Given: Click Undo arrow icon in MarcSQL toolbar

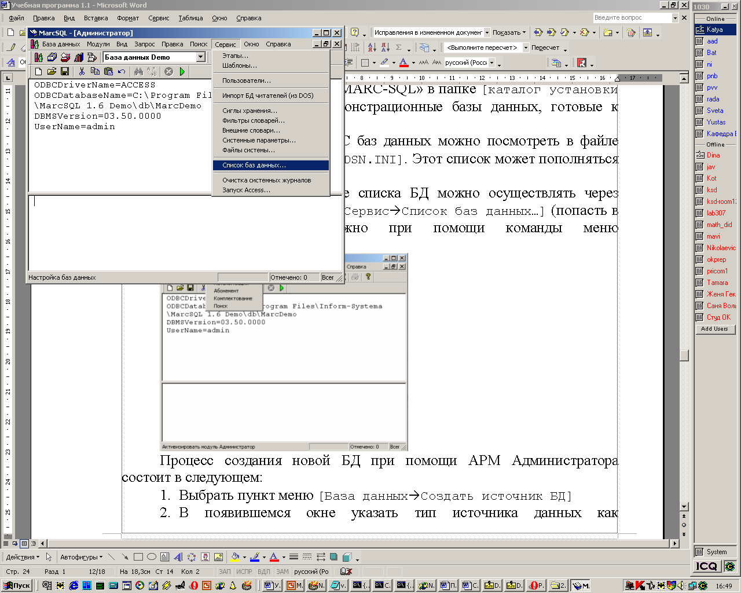Looking at the screenshot, I should coord(122,71).
